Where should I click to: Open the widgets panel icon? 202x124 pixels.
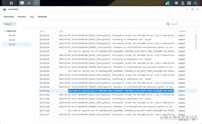coord(189,3)
